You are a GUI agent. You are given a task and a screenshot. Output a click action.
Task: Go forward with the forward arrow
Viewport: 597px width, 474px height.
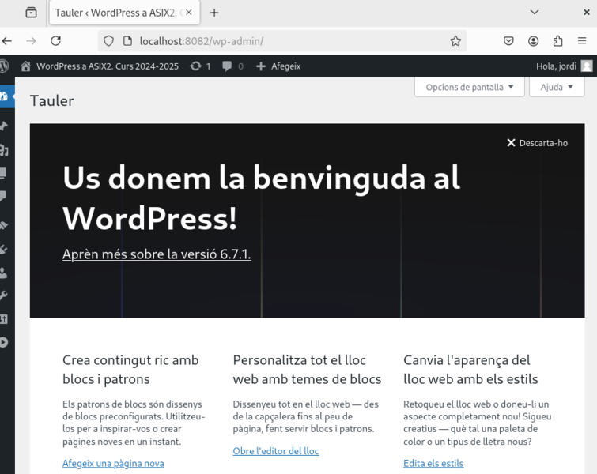tap(31, 41)
